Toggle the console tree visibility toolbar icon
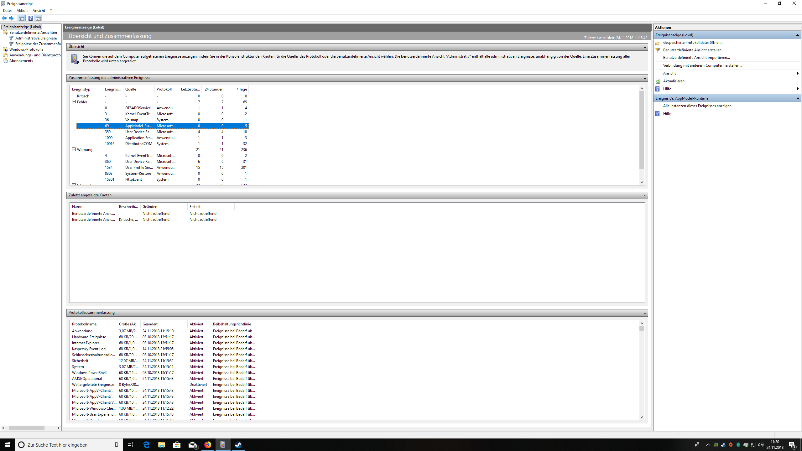The height and width of the screenshot is (451, 802). pos(21,18)
